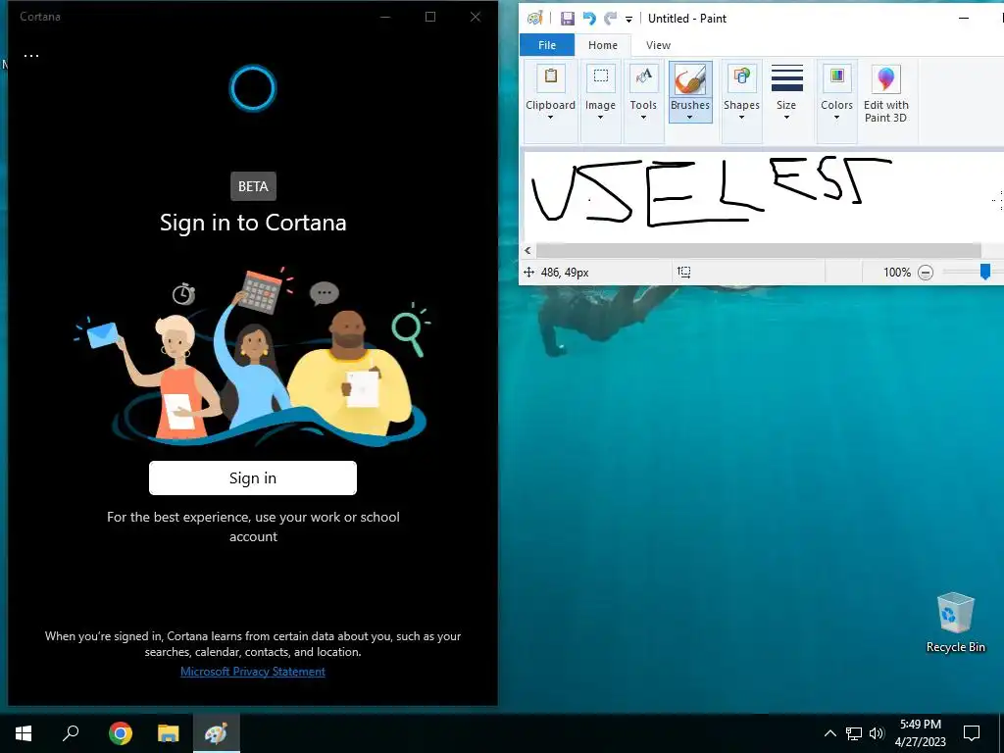
Task: Click Edit with Paint 3D
Action: 886,93
